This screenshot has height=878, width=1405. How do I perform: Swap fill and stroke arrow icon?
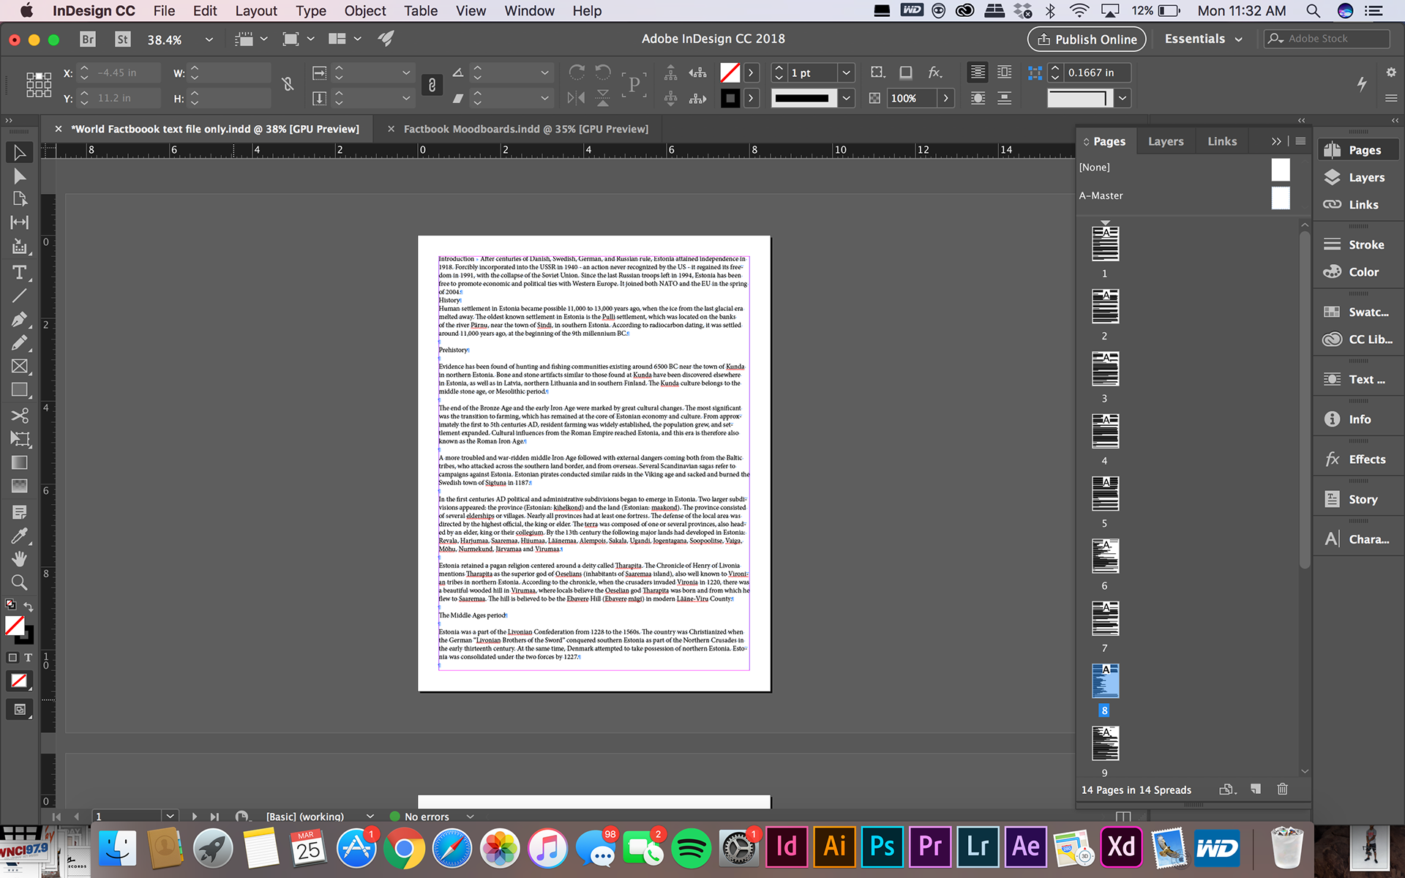pyautogui.click(x=29, y=606)
